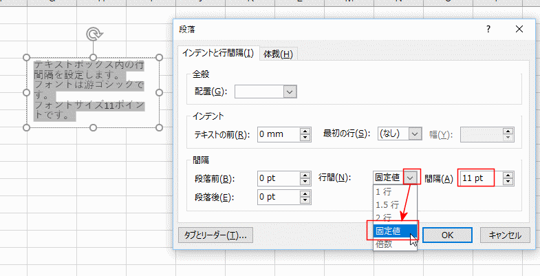Click the 段落前 spacing field
540x276 pixels.
pos(279,178)
